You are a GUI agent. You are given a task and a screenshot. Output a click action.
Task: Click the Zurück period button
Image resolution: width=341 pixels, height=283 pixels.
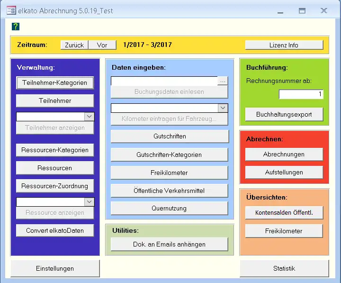74,45
